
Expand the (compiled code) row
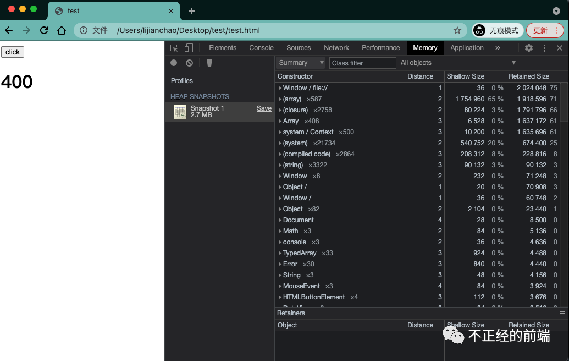click(280, 154)
